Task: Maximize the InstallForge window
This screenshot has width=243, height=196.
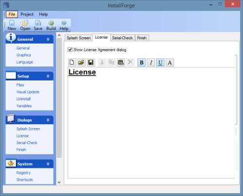Action: click(220, 4)
